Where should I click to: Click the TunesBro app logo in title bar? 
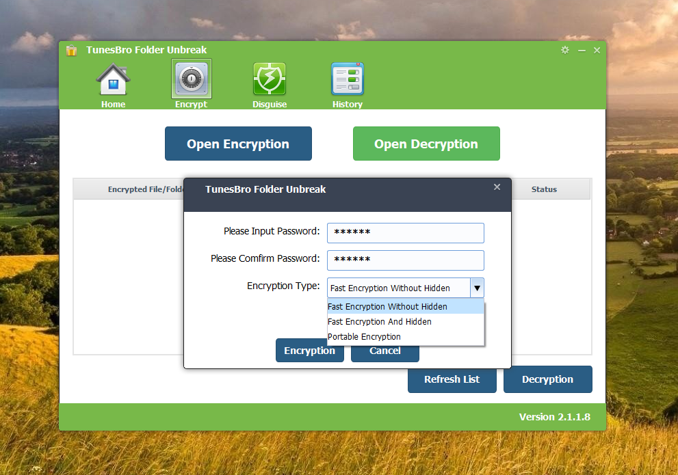coord(72,50)
